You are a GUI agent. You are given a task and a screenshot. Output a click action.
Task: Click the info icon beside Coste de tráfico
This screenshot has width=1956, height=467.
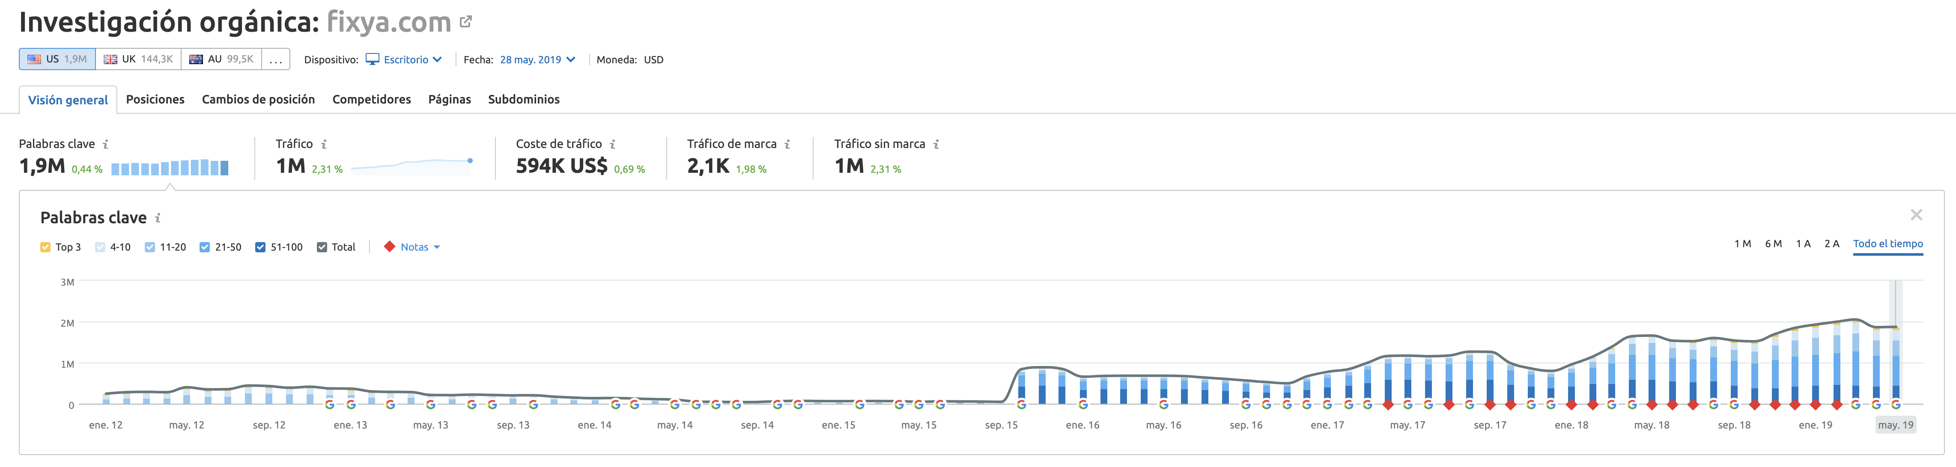613,144
